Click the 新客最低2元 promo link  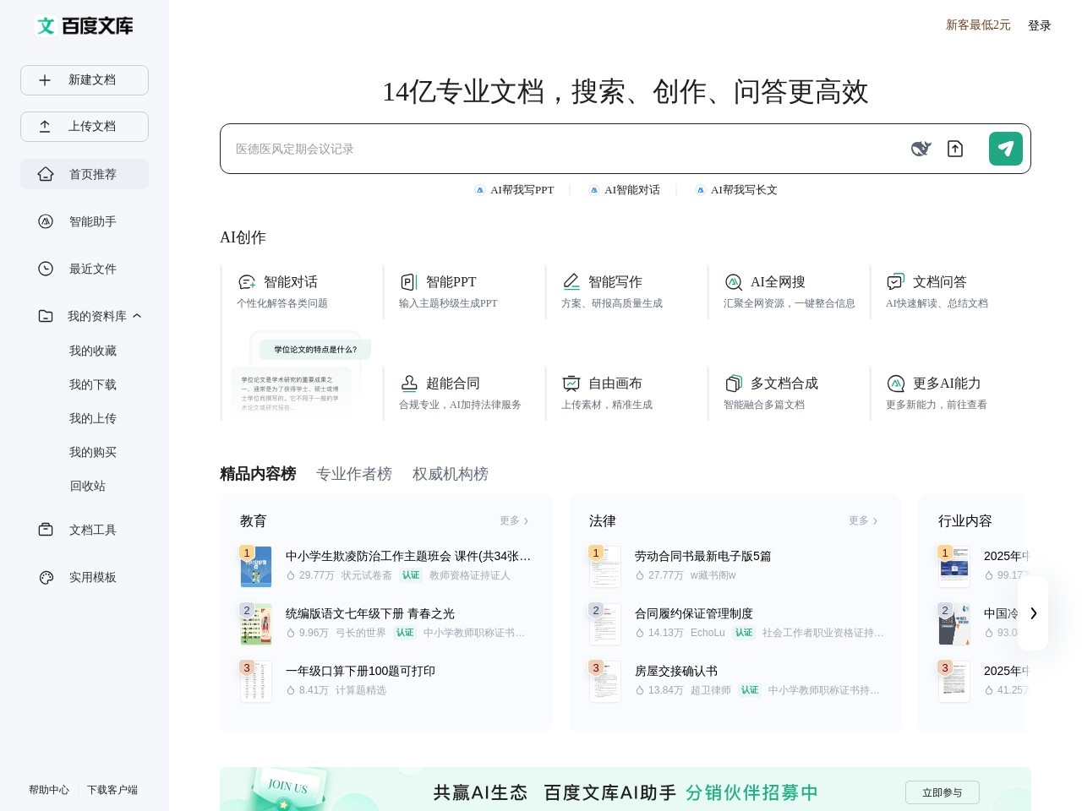point(978,25)
